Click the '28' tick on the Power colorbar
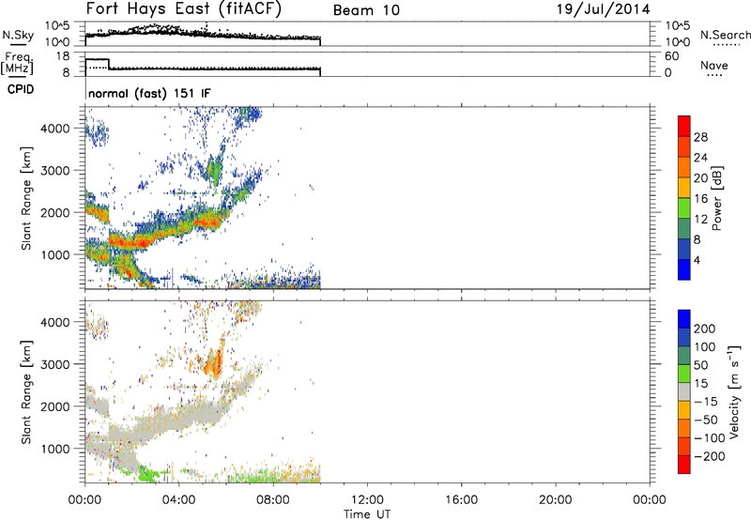Viewport: 751px width, 520px height. click(700, 137)
